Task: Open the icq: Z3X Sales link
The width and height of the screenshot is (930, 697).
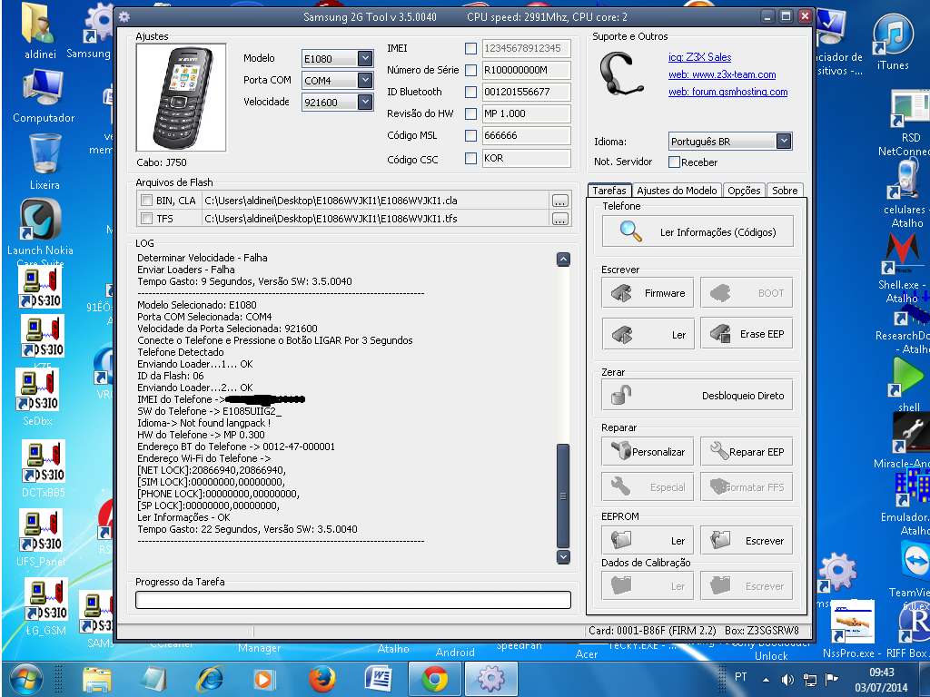Action: [x=700, y=57]
